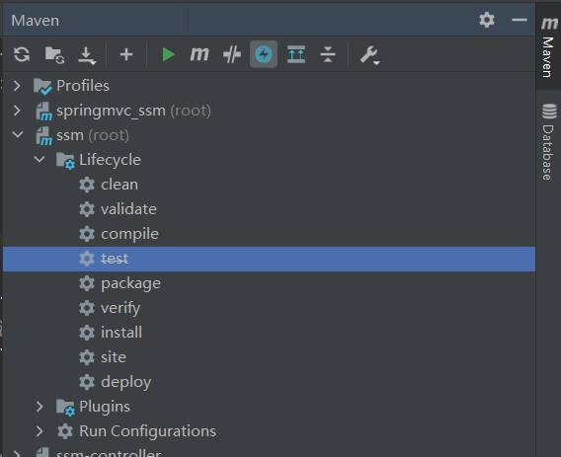Click the Maven panel title
561x457 pixels.
pyautogui.click(x=36, y=21)
